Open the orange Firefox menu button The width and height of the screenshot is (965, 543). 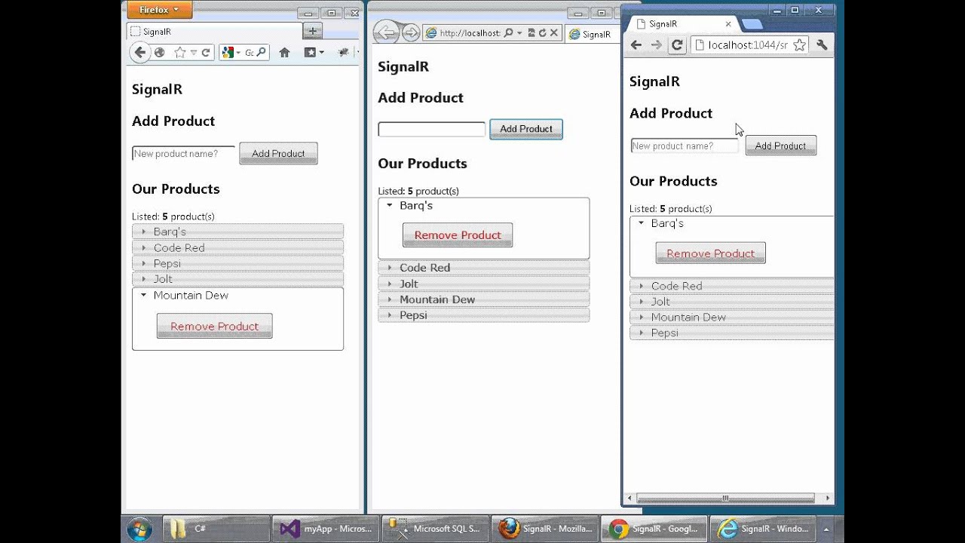pos(159,10)
